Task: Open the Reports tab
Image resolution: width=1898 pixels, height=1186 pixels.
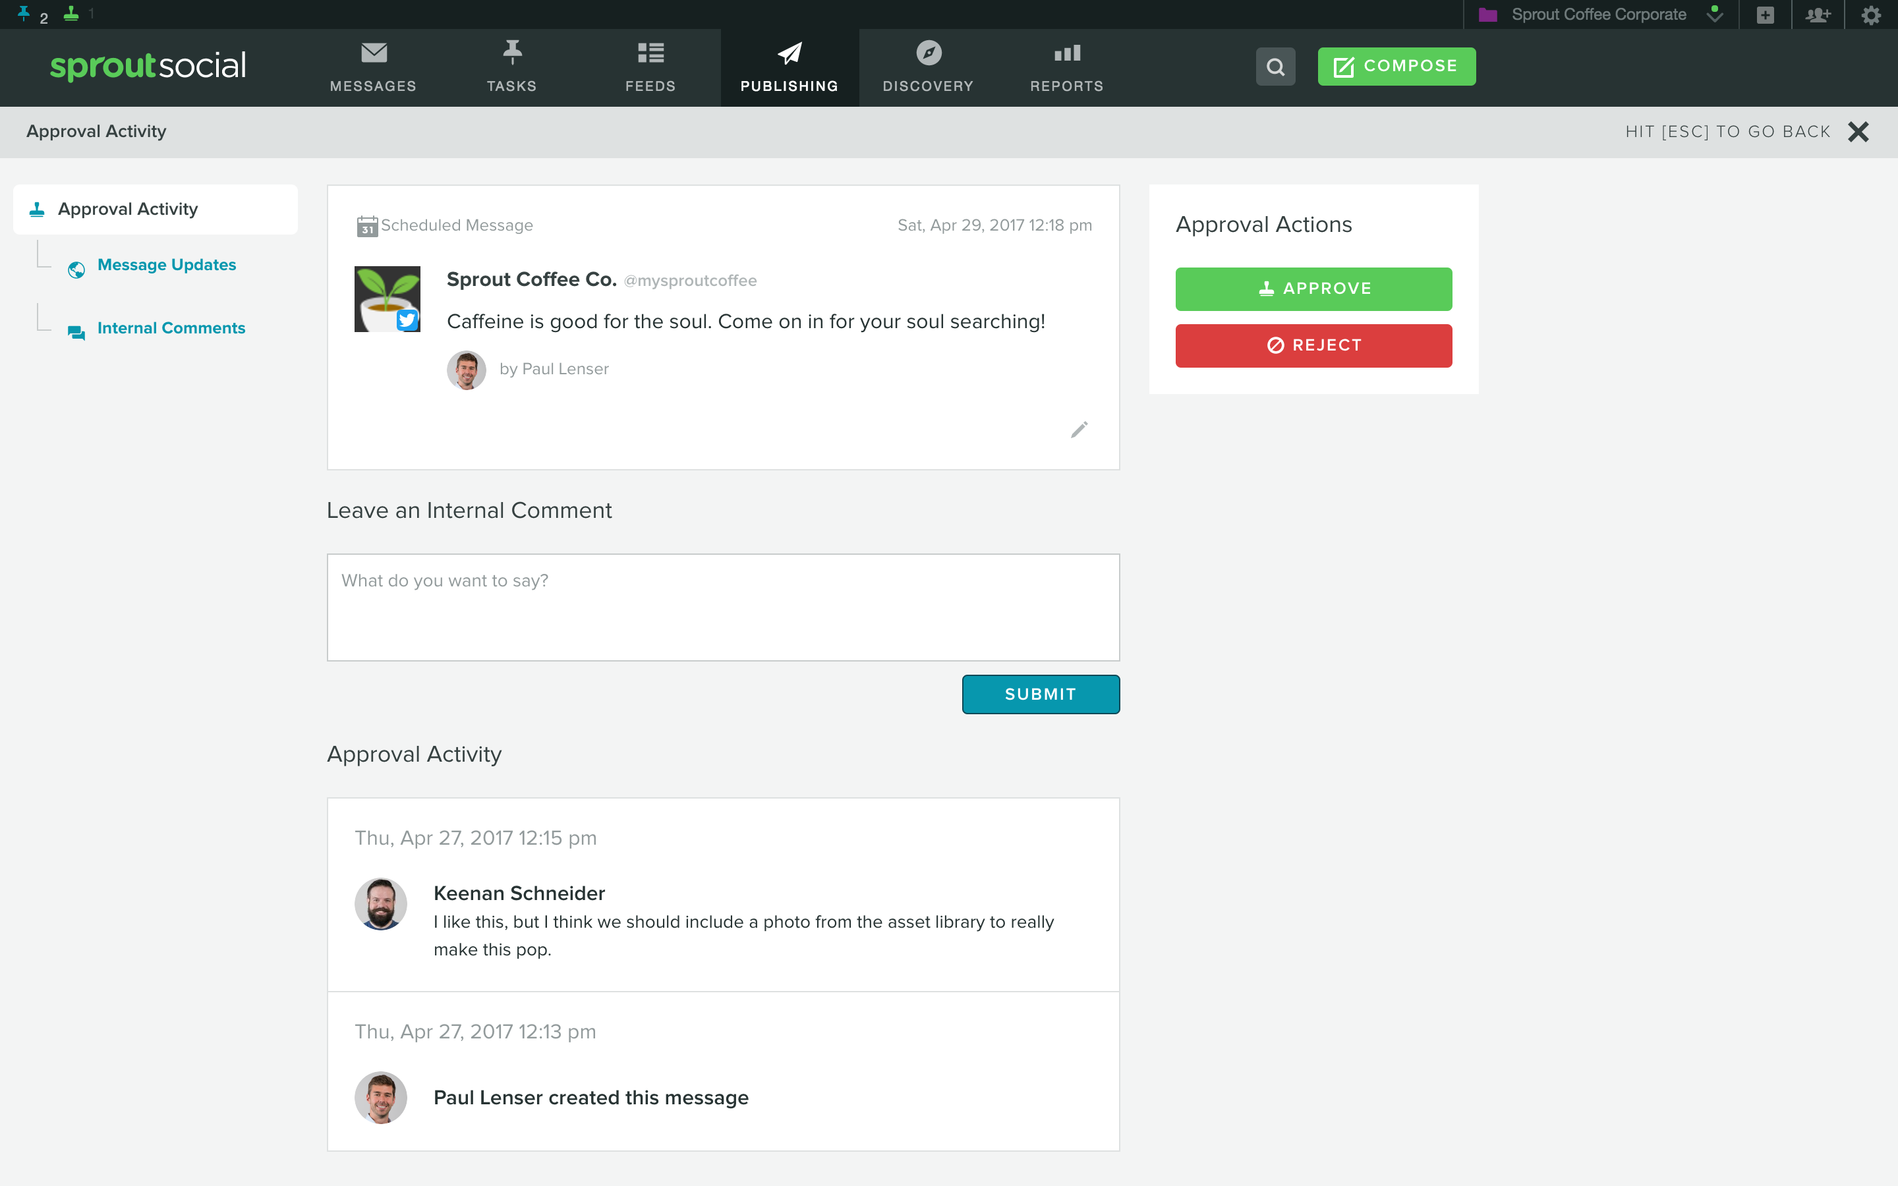Action: click(x=1067, y=67)
